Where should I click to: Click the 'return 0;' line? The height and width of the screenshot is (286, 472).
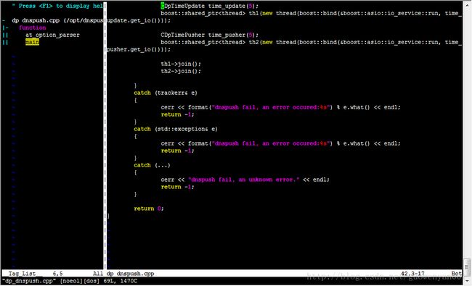point(149,209)
